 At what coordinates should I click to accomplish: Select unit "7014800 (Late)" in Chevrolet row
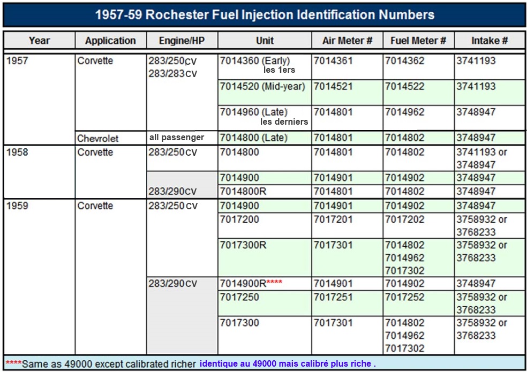click(x=254, y=138)
